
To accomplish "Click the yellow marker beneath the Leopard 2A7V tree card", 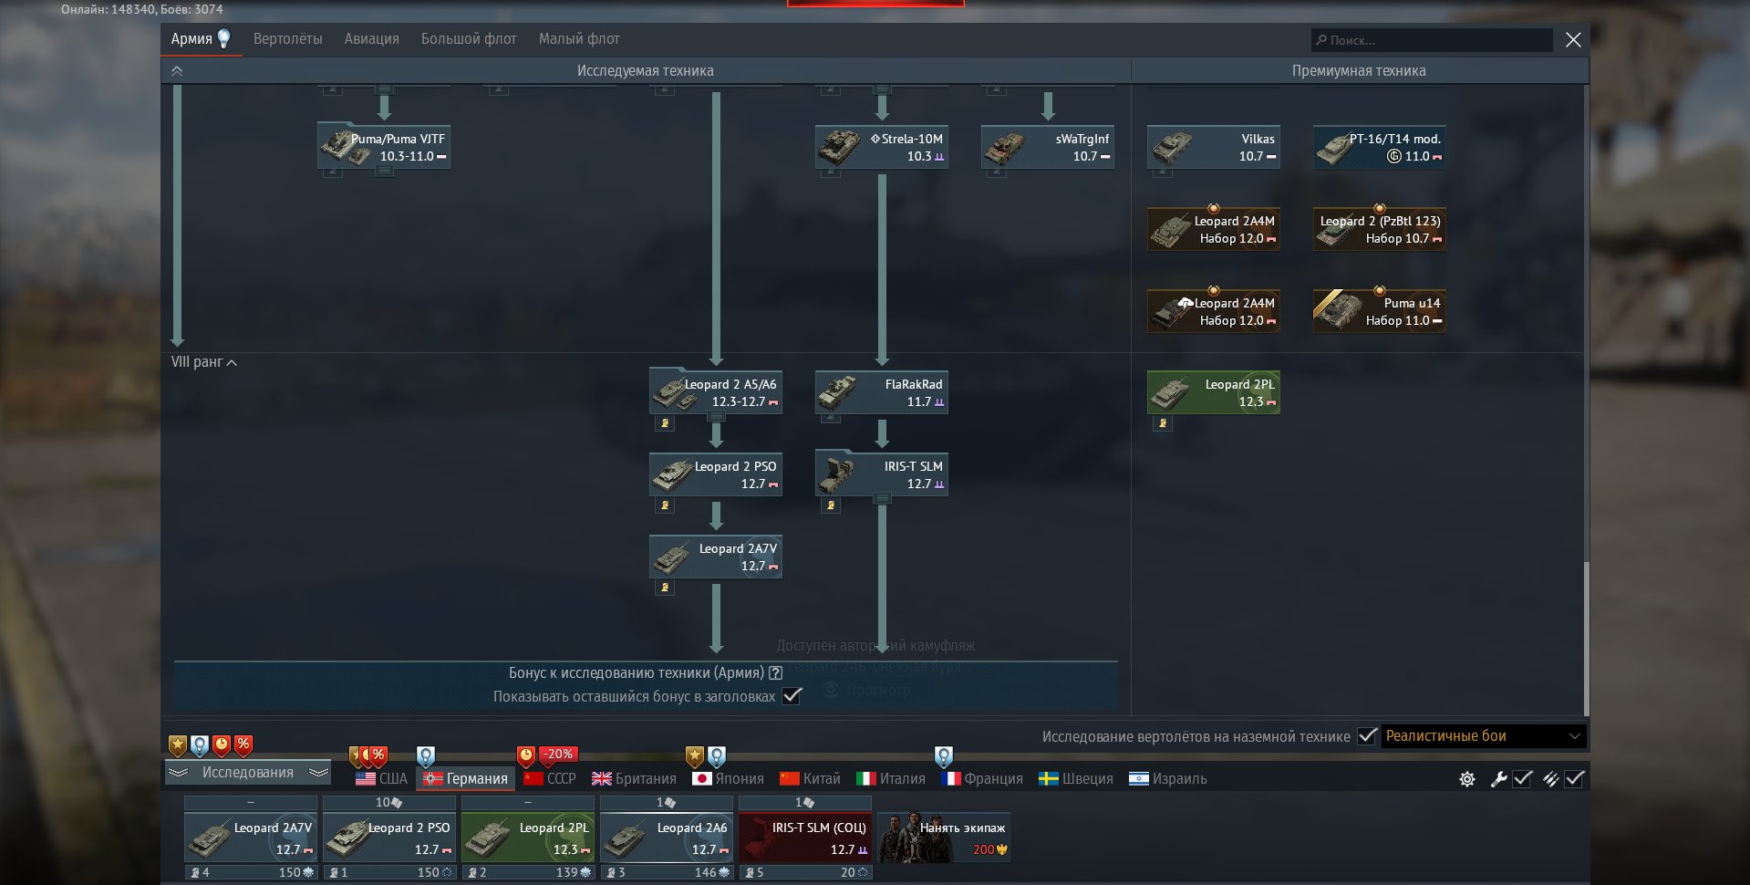I will [665, 588].
